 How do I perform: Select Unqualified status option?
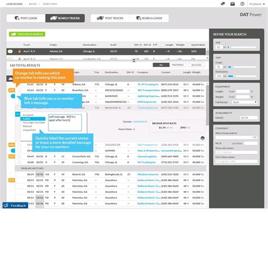pos(29,130)
